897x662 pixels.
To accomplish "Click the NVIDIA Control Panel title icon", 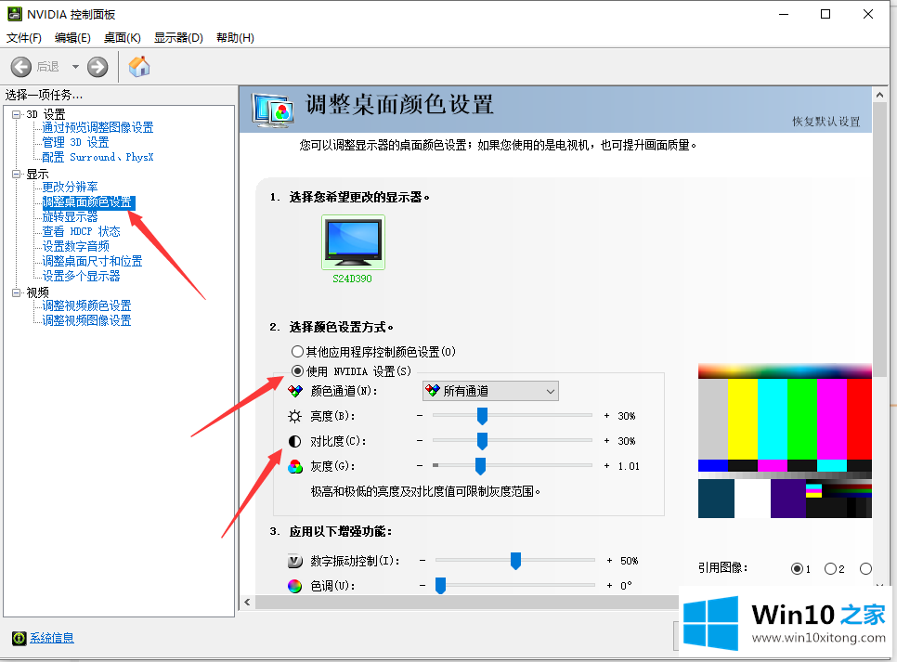I will tap(15, 14).
